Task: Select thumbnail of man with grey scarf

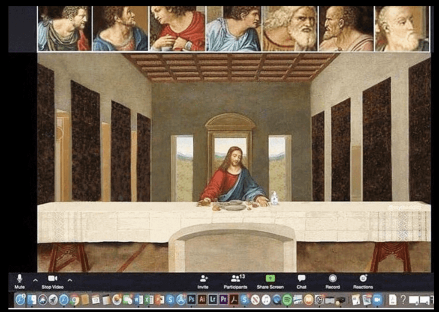Action: coord(64,29)
